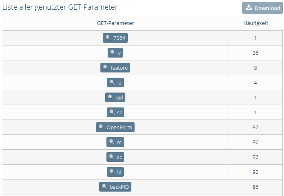This screenshot has height=196, width=284.
Task: Click the backPID parameter label
Action: point(119,187)
